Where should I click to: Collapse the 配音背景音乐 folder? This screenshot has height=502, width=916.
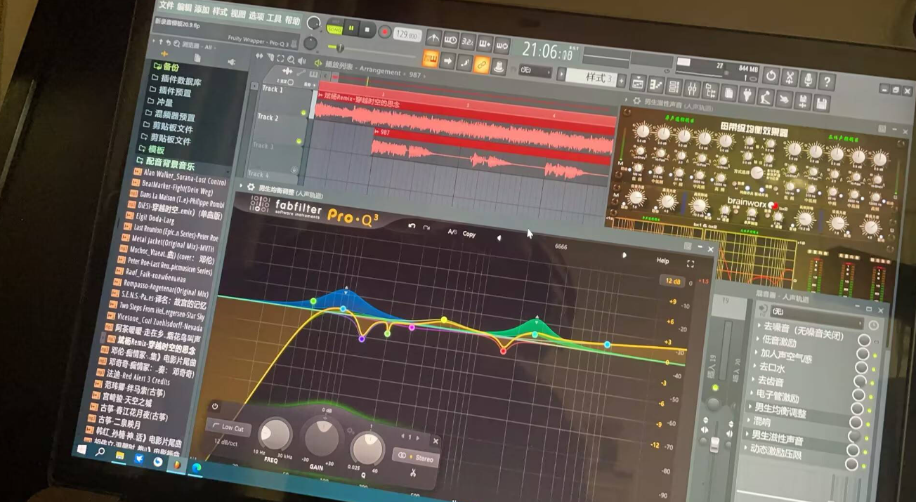pyautogui.click(x=164, y=164)
